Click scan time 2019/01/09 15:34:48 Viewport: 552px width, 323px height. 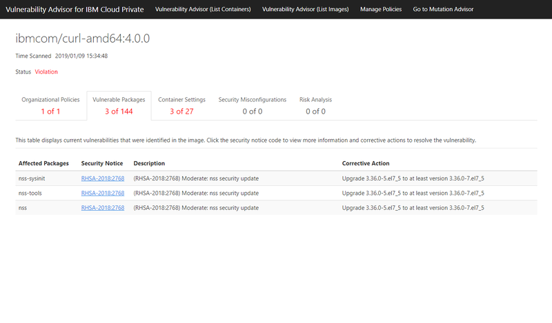(x=81, y=56)
